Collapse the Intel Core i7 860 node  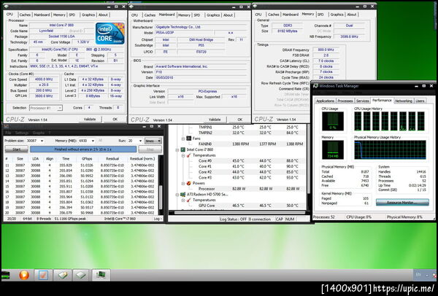point(177,149)
